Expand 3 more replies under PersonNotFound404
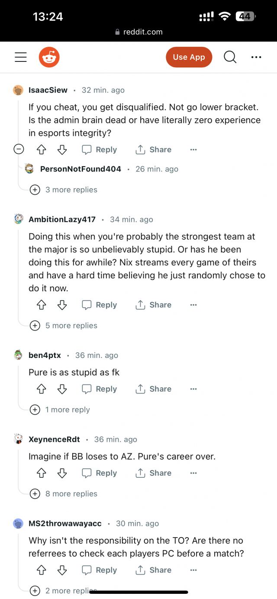Screen dimensions: 277x599 click(x=71, y=190)
